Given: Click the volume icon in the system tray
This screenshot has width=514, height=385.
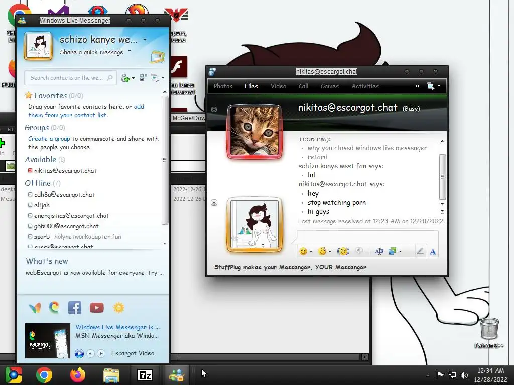Looking at the screenshot, I should pyautogui.click(x=464, y=375).
